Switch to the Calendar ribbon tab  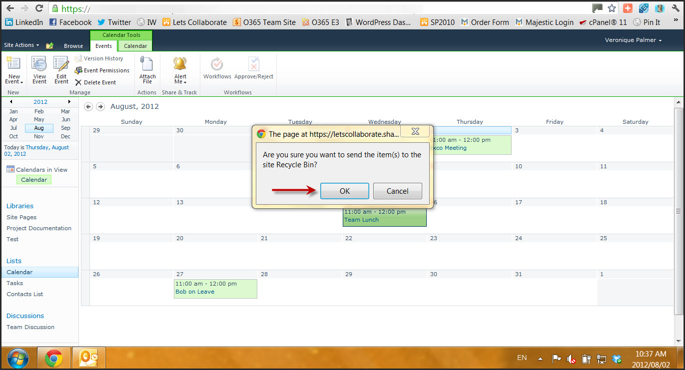point(135,46)
